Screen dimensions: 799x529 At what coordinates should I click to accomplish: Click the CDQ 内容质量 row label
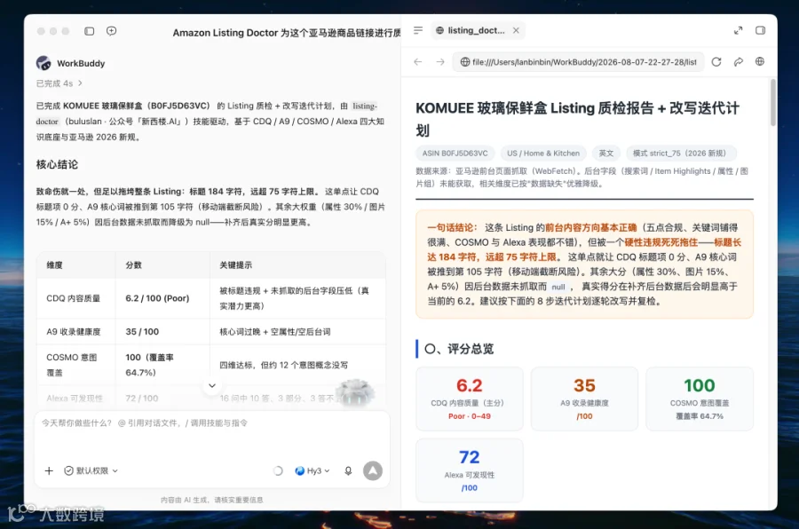(x=74, y=298)
